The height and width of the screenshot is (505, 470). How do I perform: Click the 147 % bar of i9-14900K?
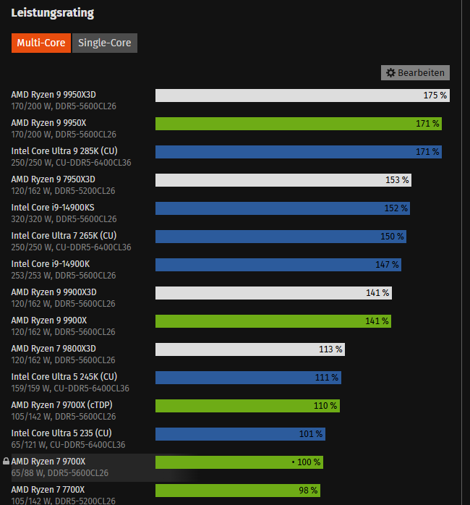(x=278, y=265)
